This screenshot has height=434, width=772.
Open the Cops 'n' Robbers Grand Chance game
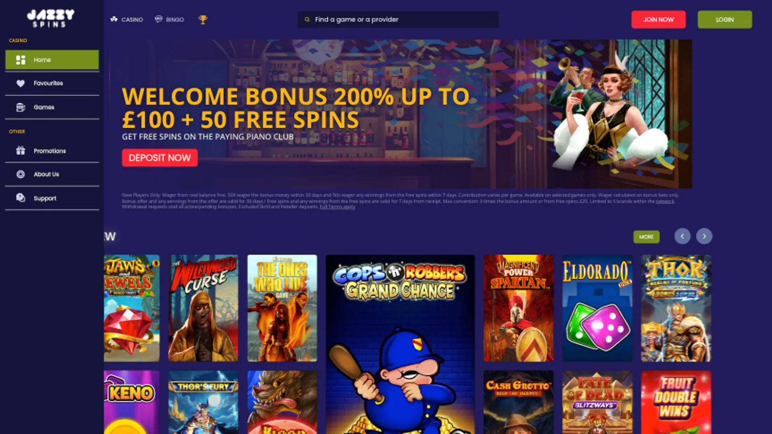[x=400, y=344]
